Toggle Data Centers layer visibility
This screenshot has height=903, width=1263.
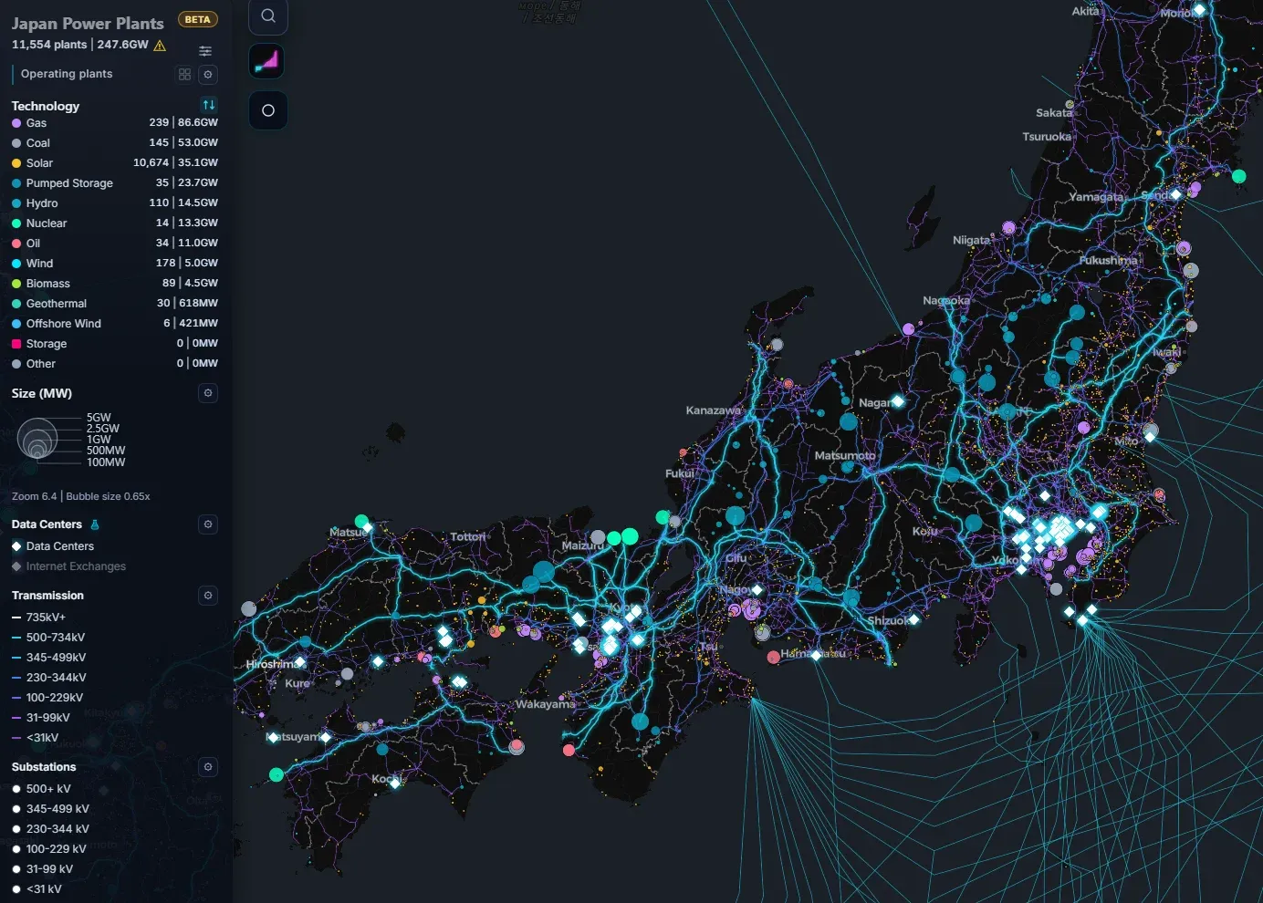tap(59, 546)
